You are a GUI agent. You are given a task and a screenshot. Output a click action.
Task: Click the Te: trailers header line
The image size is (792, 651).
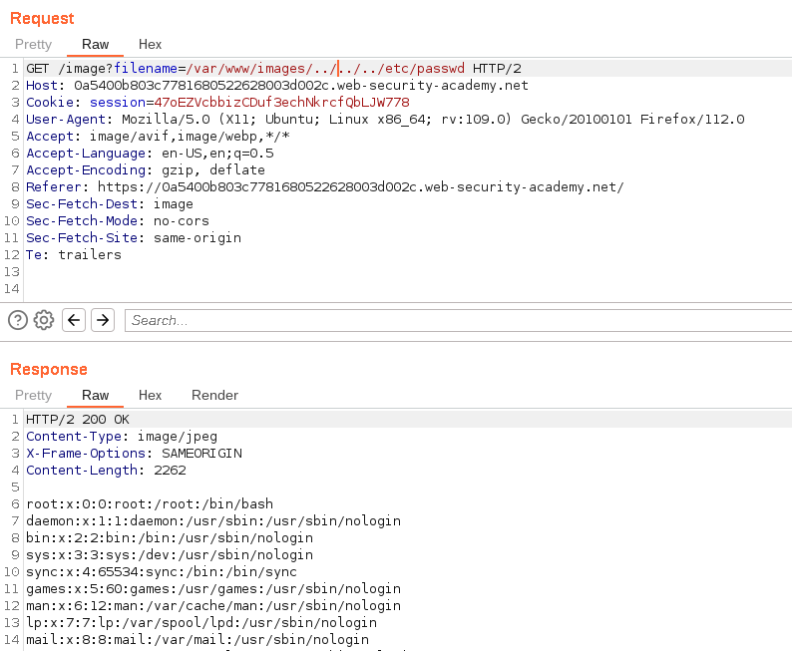(x=74, y=255)
